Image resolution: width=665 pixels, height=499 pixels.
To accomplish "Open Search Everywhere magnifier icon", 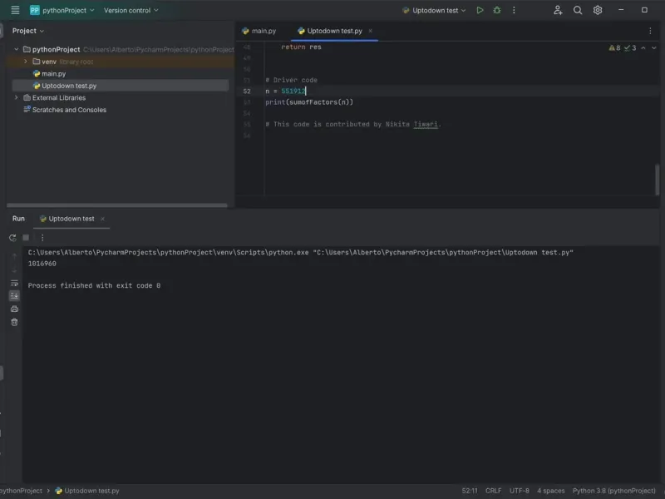I will click(578, 11).
